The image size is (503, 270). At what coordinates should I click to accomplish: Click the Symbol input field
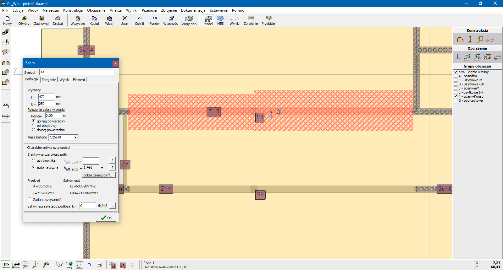pos(77,72)
